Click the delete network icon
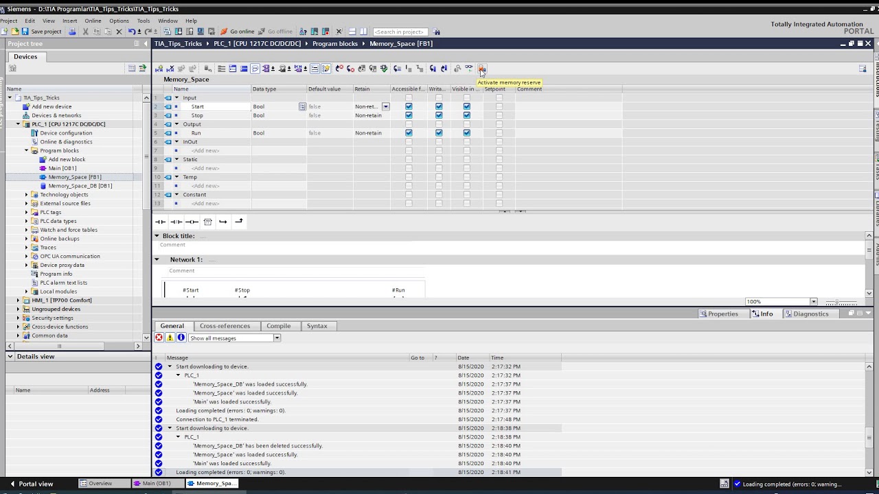Screen dimensions: 879x494 pos(170,69)
